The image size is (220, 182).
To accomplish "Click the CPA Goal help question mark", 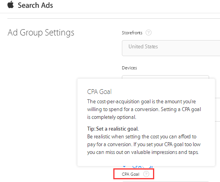I will 146,174.
